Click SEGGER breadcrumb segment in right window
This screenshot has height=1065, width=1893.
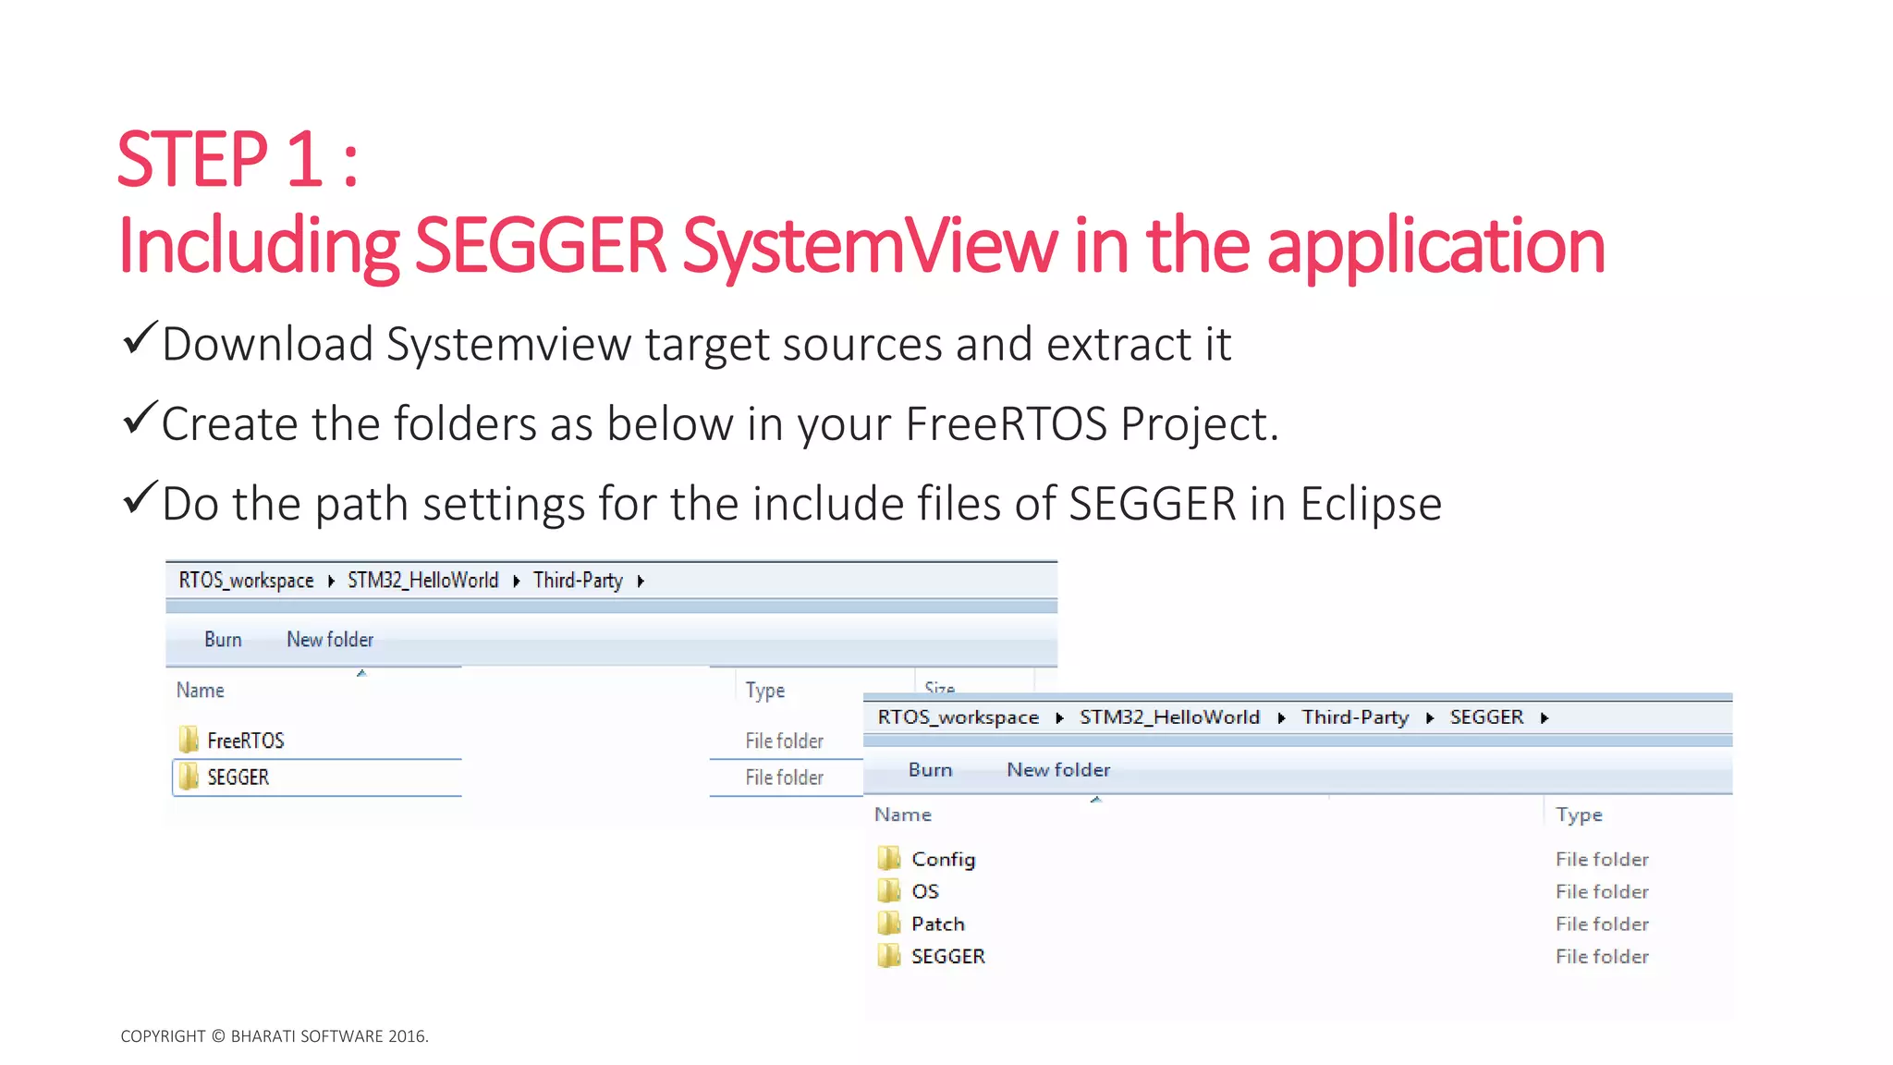tap(1486, 717)
